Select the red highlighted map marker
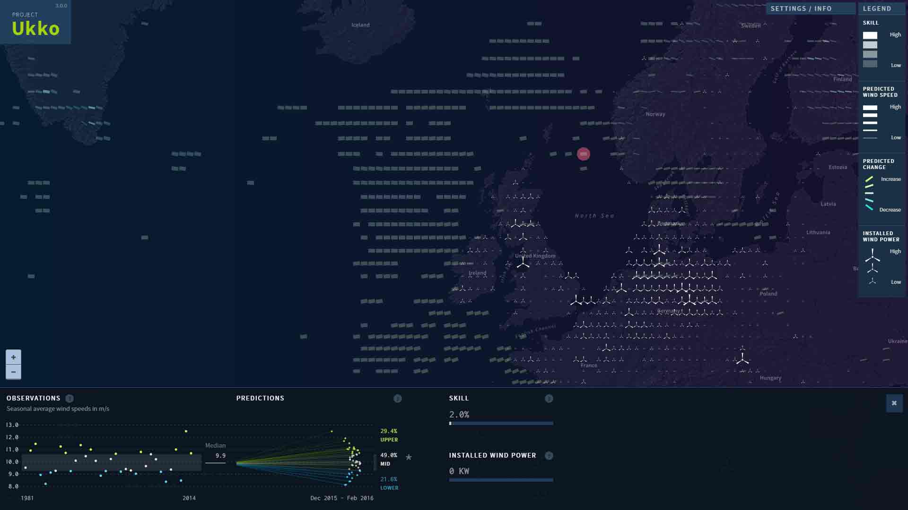This screenshot has height=510, width=908. 584,154
